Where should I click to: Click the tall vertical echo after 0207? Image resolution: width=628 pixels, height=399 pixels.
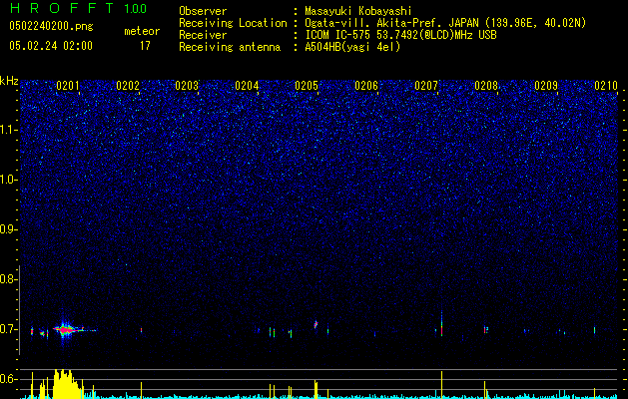pyautogui.click(x=441, y=323)
